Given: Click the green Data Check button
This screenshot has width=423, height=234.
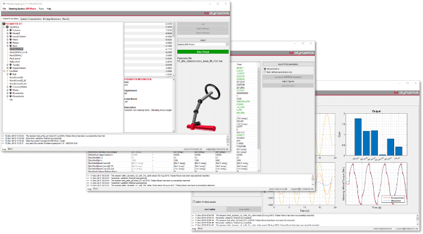Looking at the screenshot, I should point(203,52).
